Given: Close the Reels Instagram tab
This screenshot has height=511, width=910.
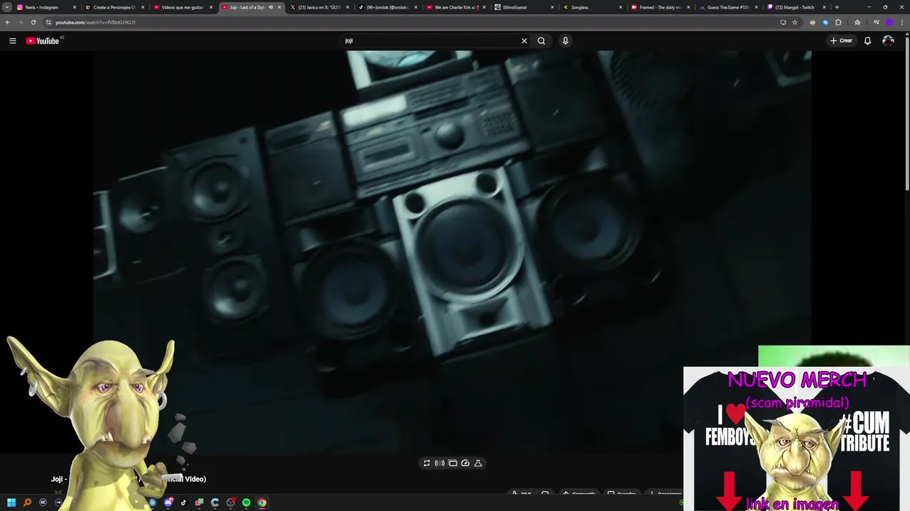Looking at the screenshot, I should click(x=74, y=7).
